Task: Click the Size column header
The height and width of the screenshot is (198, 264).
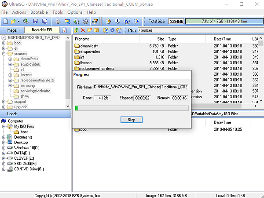Action: point(153,39)
